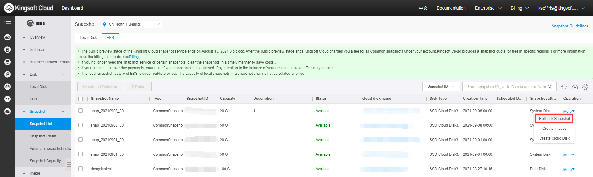Switch to the Local Disk tab
This screenshot has height=177, width=593.
point(88,38)
